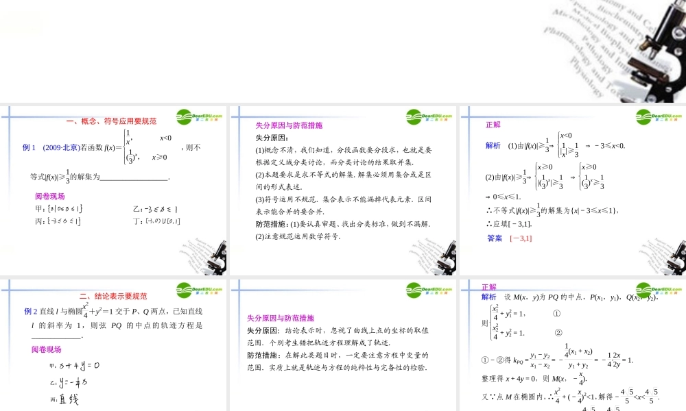
Task: Select student answer 丙: {-3≤x≤1}
Action: (x=58, y=221)
